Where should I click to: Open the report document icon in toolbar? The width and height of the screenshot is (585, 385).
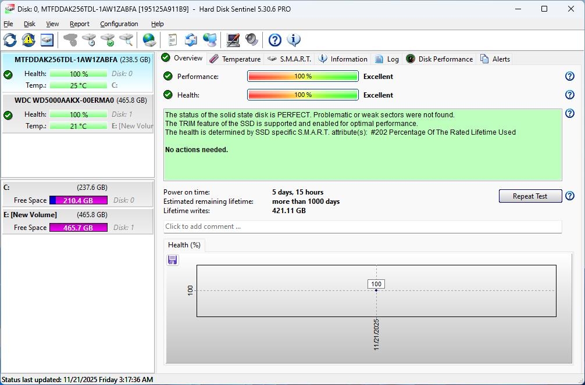[x=173, y=40]
